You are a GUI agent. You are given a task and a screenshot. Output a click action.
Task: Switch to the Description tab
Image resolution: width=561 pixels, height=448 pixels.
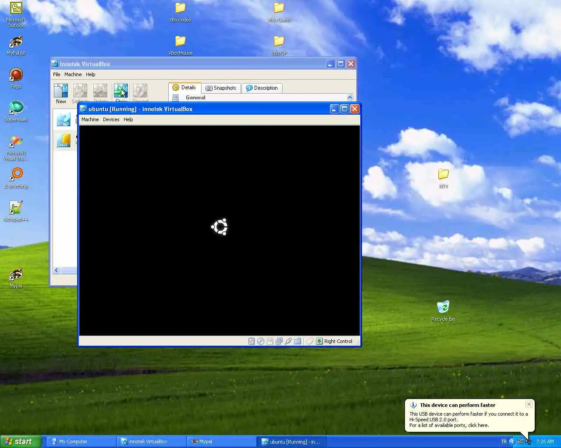262,88
